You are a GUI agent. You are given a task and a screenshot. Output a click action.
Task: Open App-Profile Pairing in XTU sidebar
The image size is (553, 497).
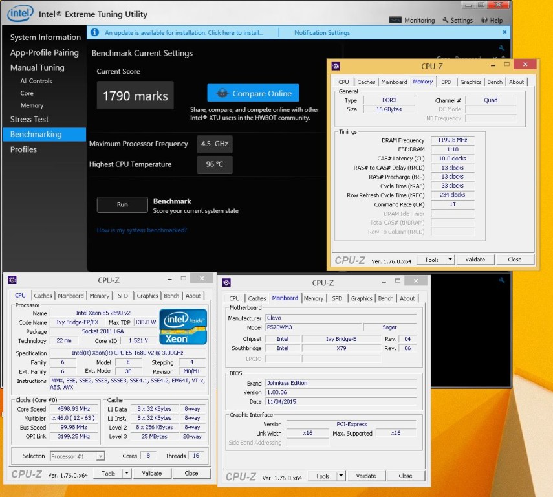[45, 52]
